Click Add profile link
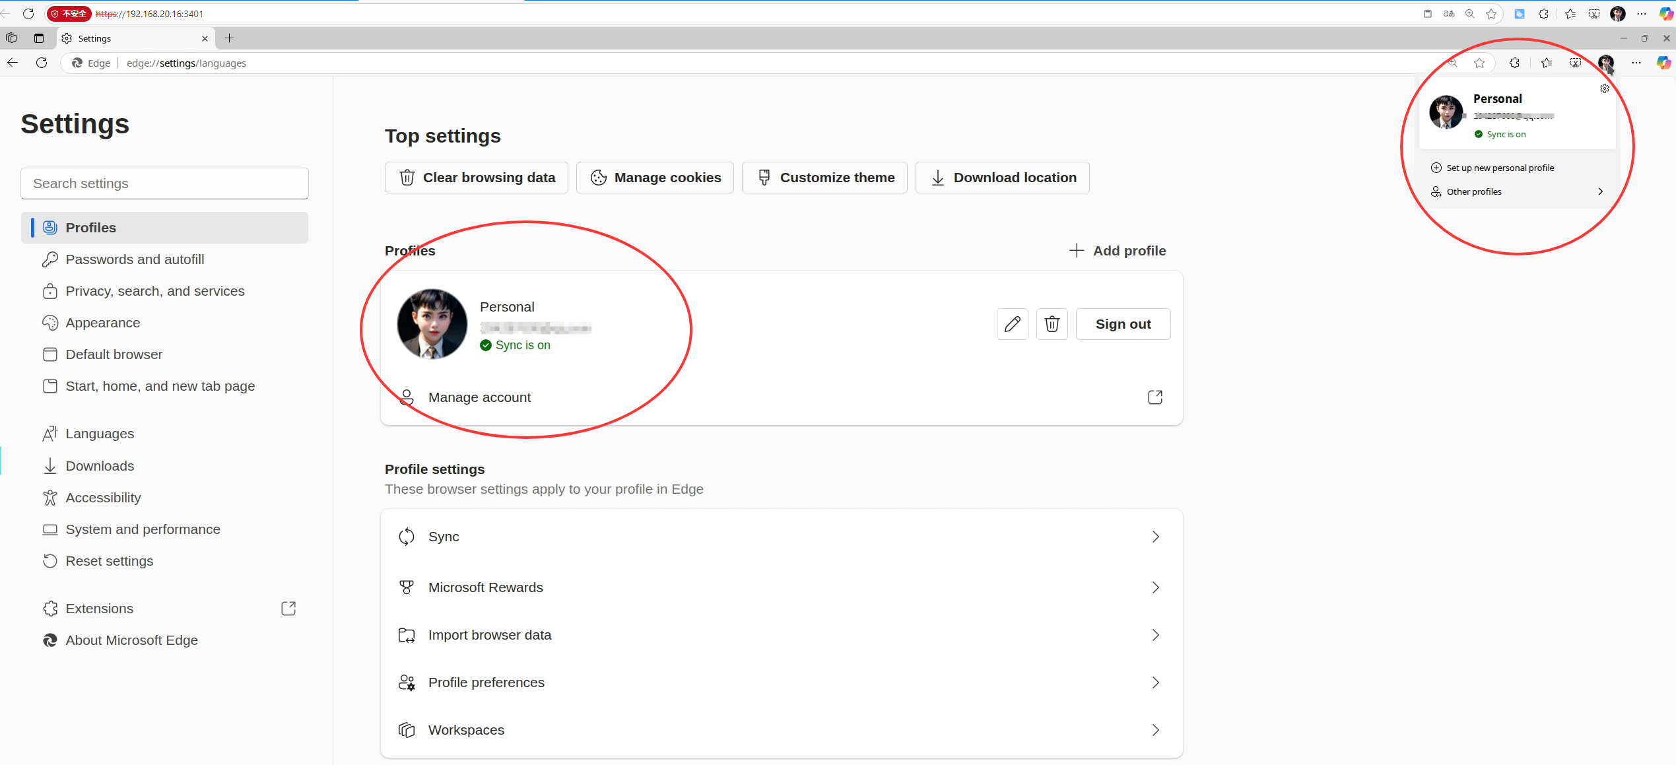The width and height of the screenshot is (1676, 765). (x=1118, y=251)
